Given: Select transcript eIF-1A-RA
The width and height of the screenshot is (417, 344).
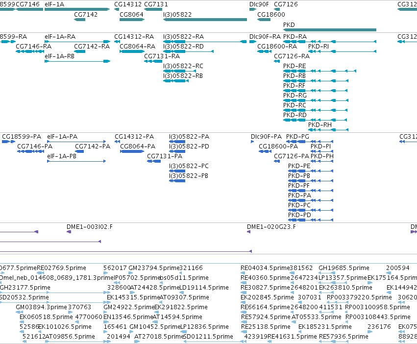Looking at the screenshot, I should (x=60, y=36).
